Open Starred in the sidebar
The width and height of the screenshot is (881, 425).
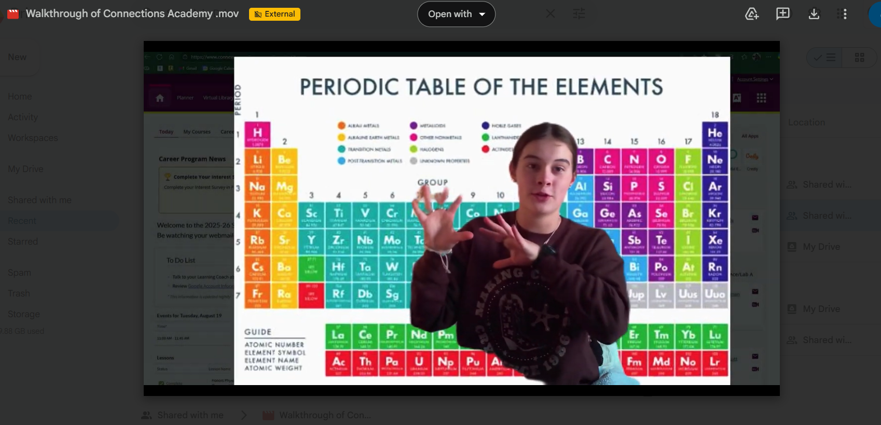point(23,242)
